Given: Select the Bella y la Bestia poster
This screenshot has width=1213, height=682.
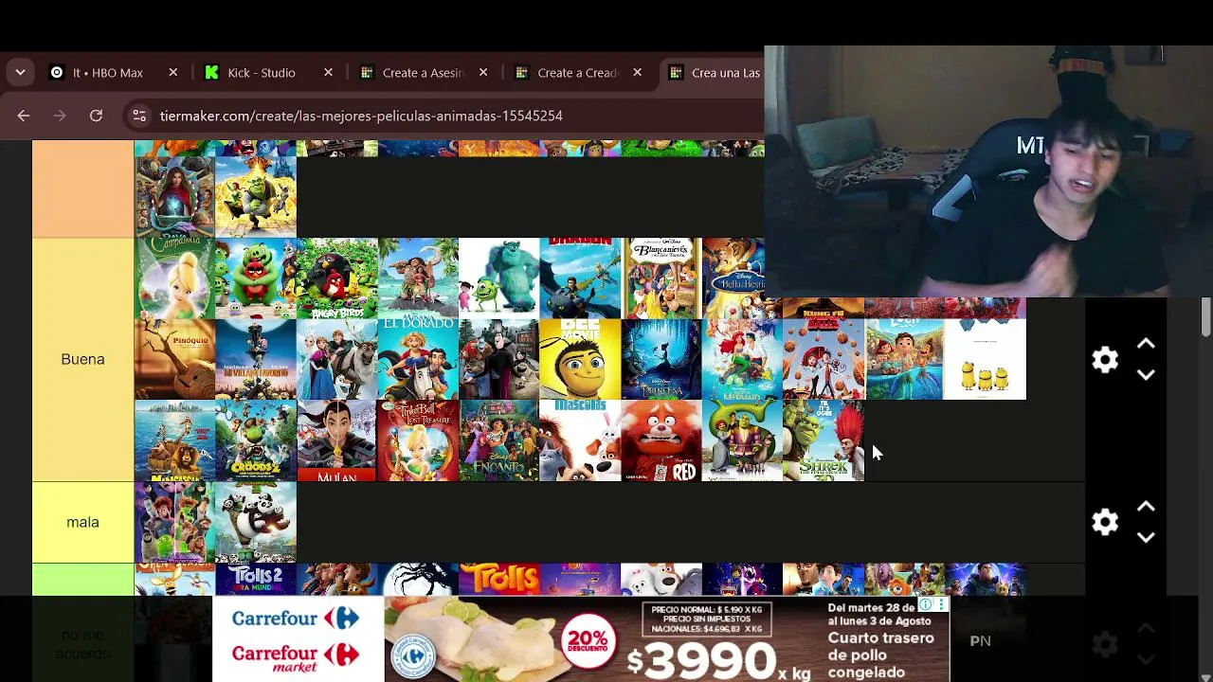Looking at the screenshot, I should point(733,278).
